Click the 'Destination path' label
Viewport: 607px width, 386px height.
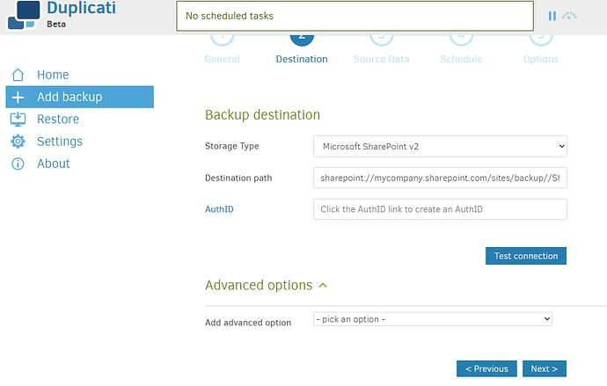[x=238, y=178]
